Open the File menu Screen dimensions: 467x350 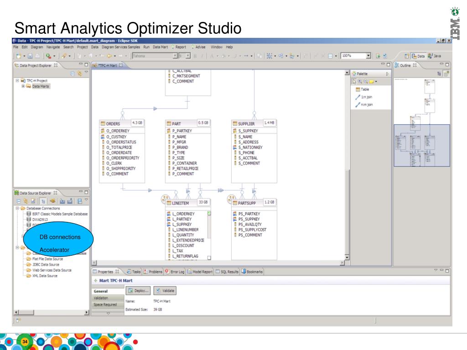tap(16, 47)
